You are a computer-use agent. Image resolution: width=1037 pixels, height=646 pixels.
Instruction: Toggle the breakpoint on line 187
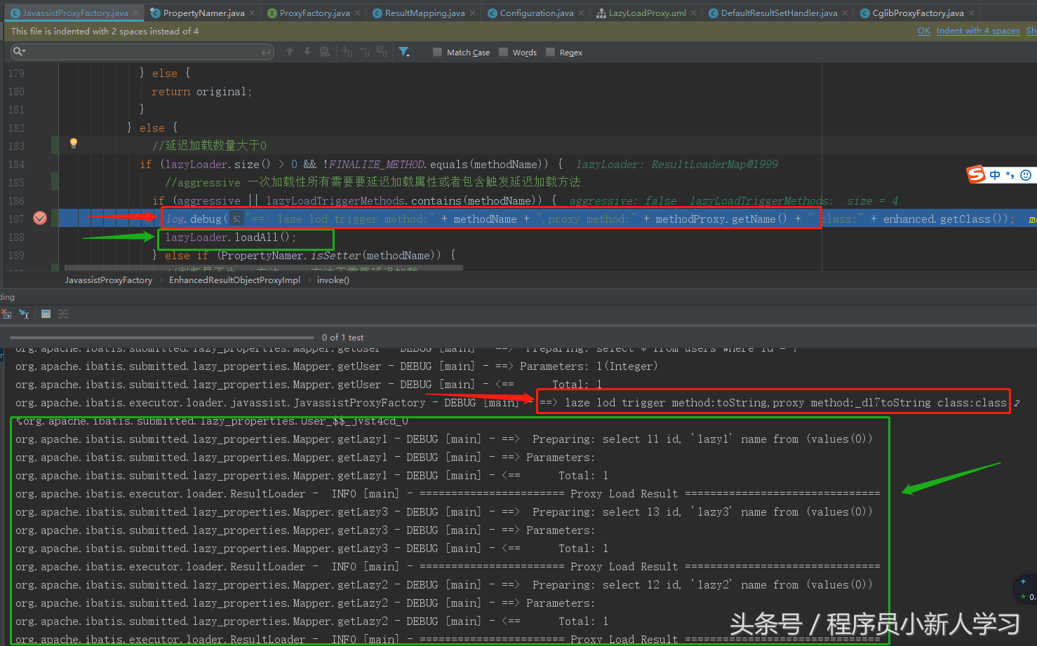coord(40,218)
